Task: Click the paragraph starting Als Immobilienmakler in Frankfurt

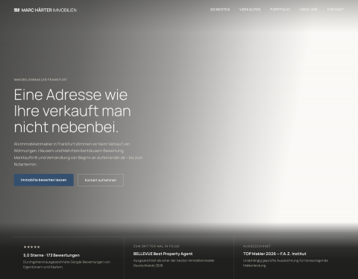Action: coord(78,154)
